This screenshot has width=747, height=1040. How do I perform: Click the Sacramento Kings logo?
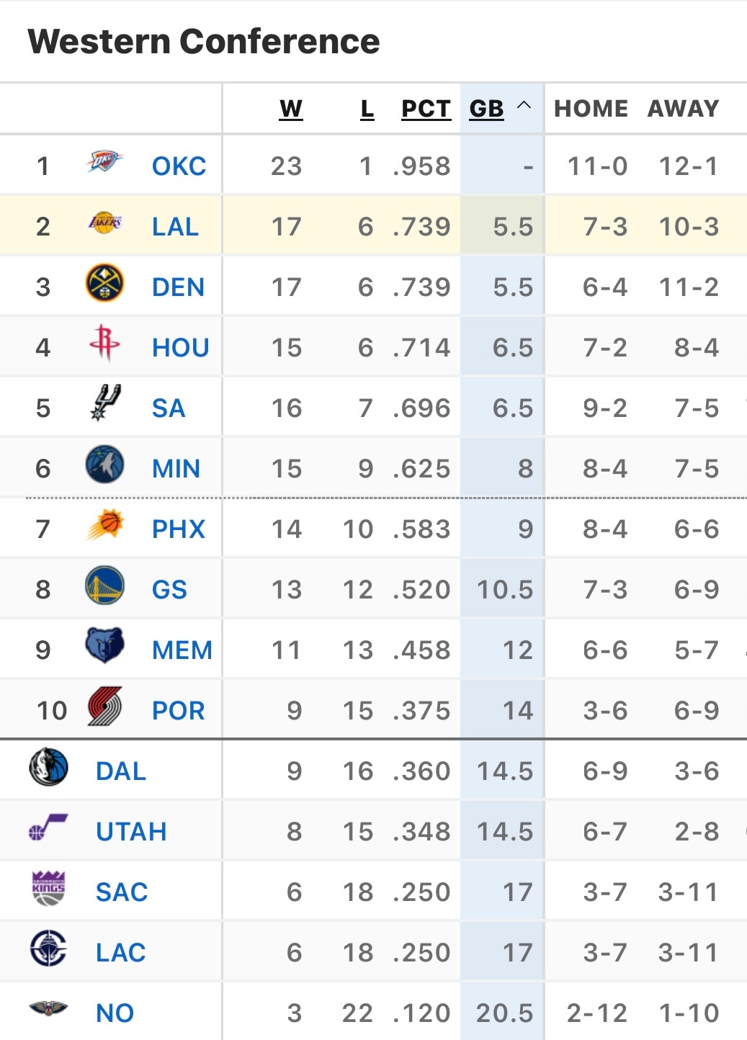(x=48, y=888)
